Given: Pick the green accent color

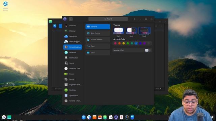Looking at the screenshot, I should pos(128,43).
